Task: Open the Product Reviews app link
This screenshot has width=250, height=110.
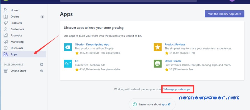Action: [175, 45]
